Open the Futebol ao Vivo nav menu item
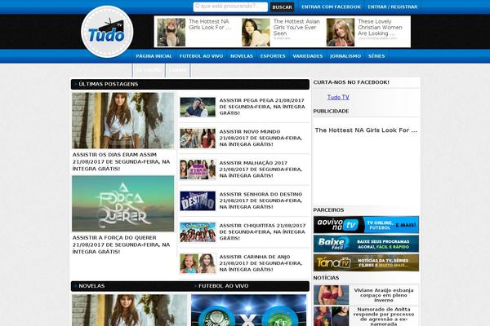The height and width of the screenshot is (326, 490). click(x=201, y=56)
